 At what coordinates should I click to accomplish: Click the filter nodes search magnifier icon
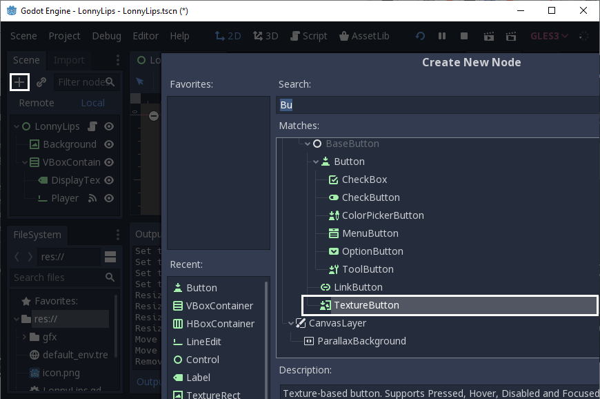pyautogui.click(x=110, y=82)
